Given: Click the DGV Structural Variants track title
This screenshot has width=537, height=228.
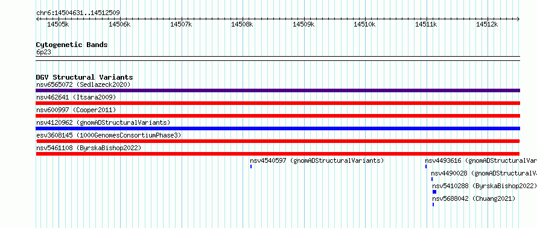Looking at the screenshot, I should (84, 77).
